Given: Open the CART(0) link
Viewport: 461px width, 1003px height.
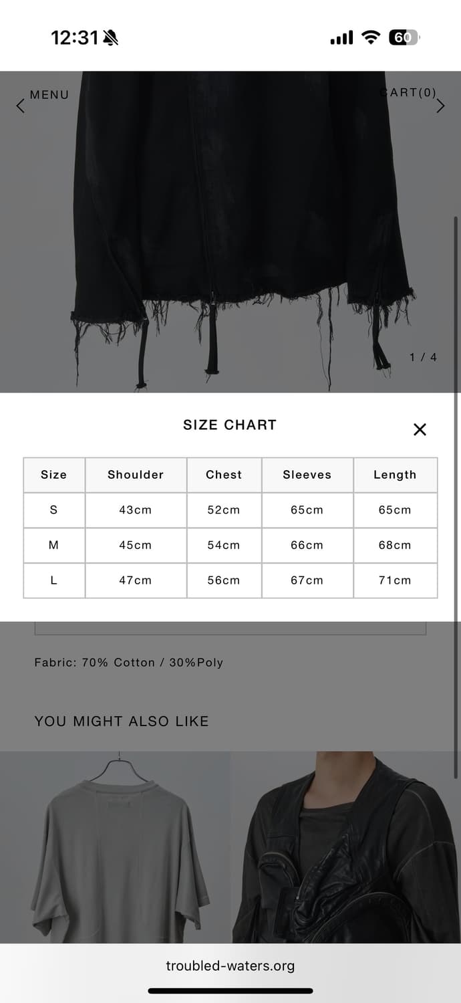Looking at the screenshot, I should [408, 92].
